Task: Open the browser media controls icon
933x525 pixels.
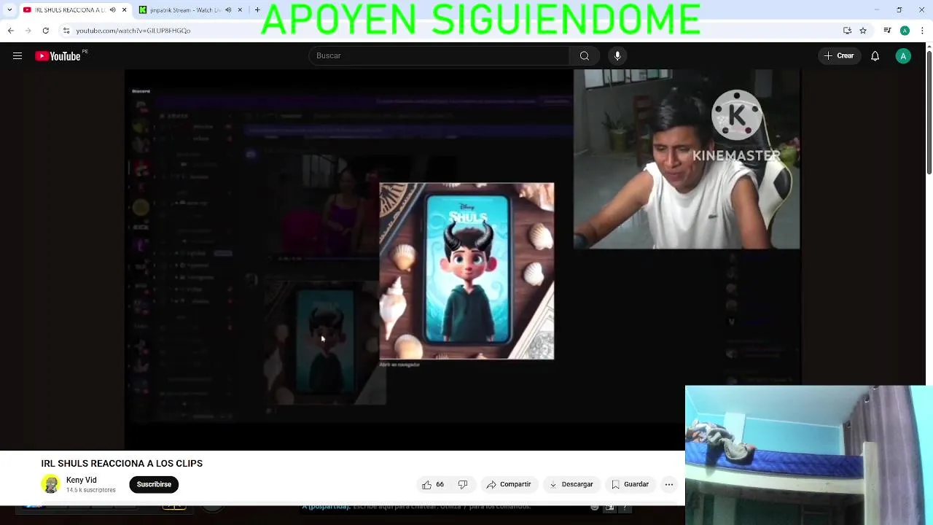Action: [x=887, y=31]
